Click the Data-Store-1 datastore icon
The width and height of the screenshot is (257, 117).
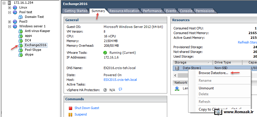click(177, 68)
